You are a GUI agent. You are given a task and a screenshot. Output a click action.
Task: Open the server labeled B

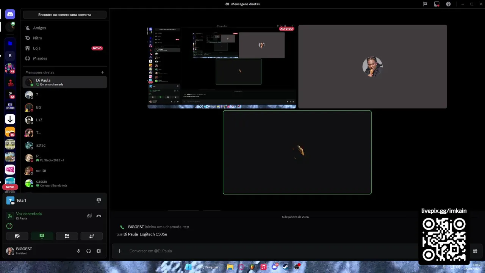point(10,56)
